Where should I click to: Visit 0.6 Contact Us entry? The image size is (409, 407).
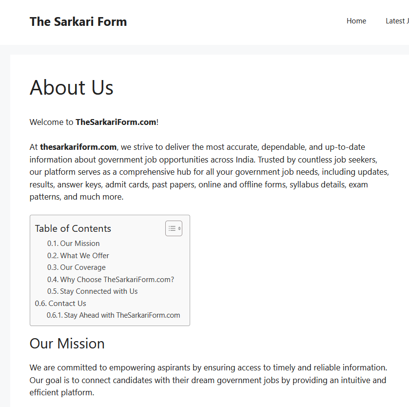pos(60,304)
